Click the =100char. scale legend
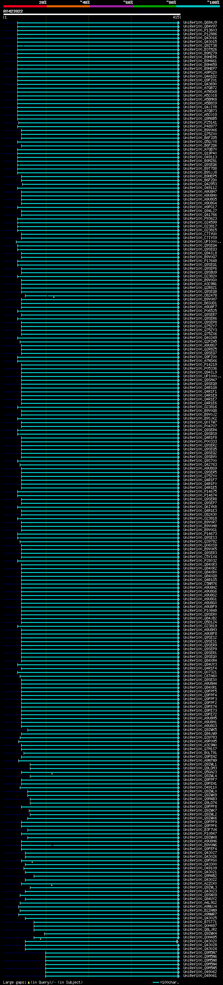 click(x=166, y=982)
